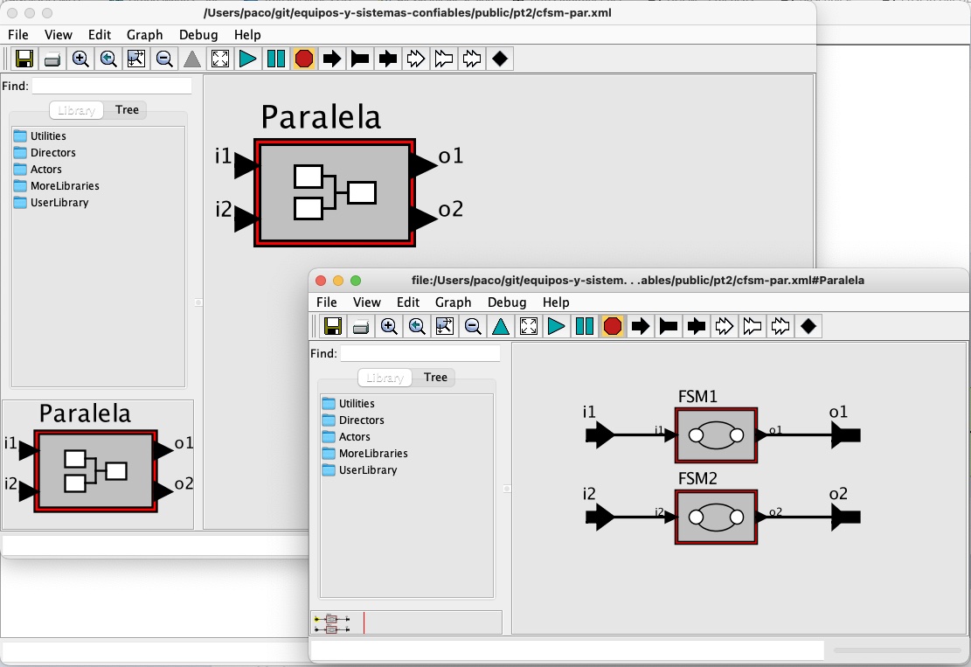Zoom out using back window toolbar
Screen dimensions: 971x667
[164, 59]
